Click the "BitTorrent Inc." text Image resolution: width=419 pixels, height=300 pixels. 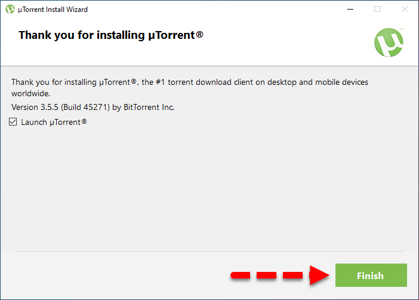click(150, 107)
